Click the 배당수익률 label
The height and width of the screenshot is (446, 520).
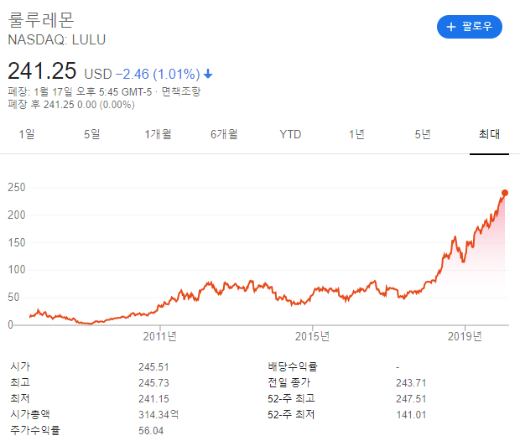click(x=293, y=366)
